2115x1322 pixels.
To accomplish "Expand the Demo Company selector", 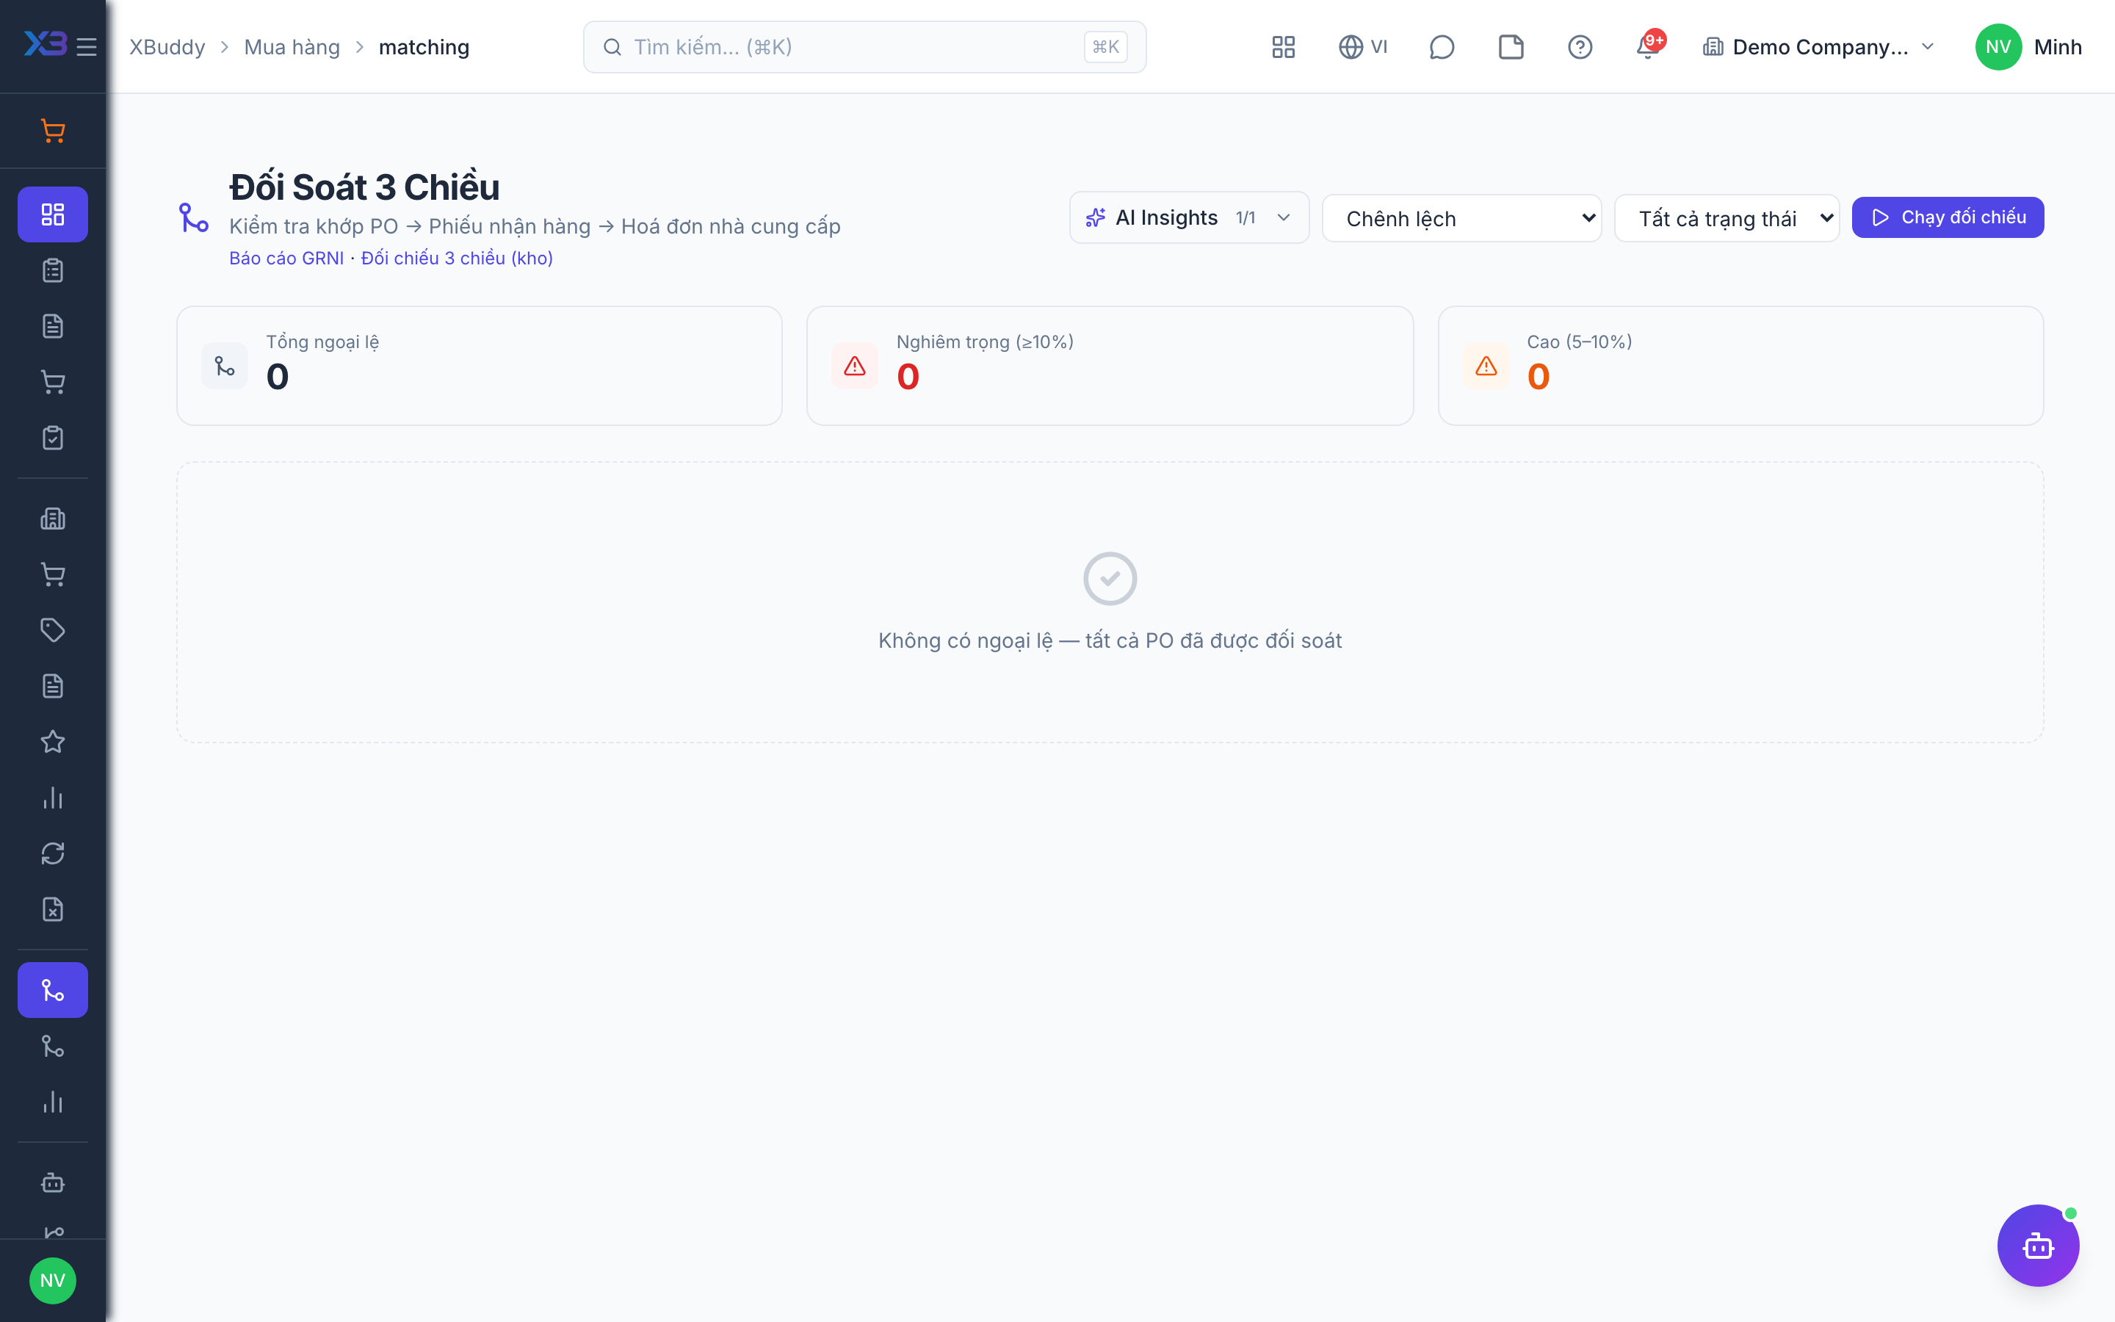I will [1818, 47].
